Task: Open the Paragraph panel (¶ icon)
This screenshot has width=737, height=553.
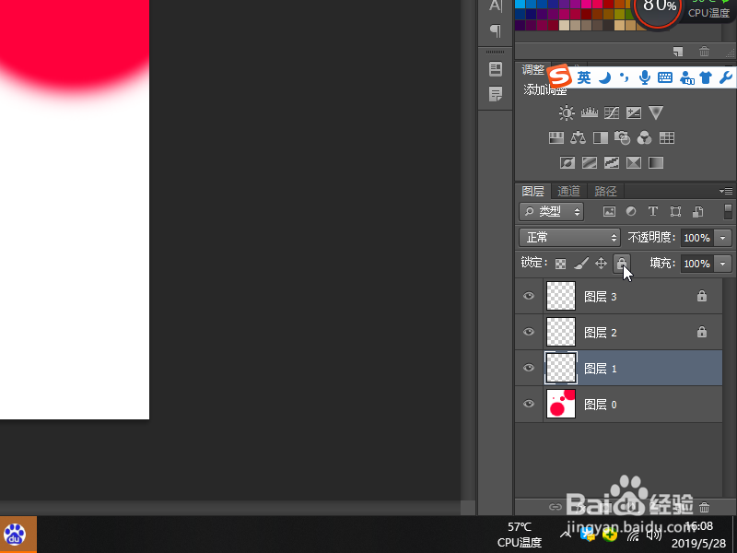Action: pos(496,31)
